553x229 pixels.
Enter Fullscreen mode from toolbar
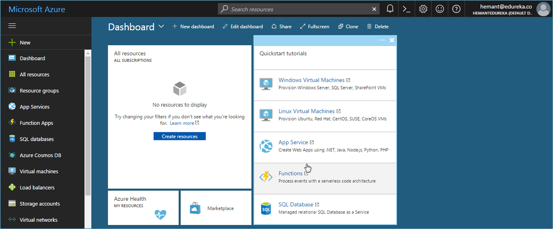point(314,27)
